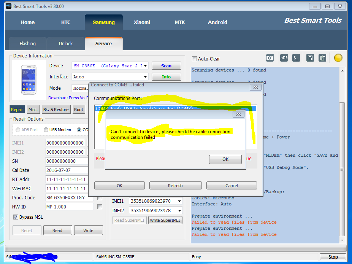Tick the checkbox next to HW ID
352x264 pixels.
100,207
